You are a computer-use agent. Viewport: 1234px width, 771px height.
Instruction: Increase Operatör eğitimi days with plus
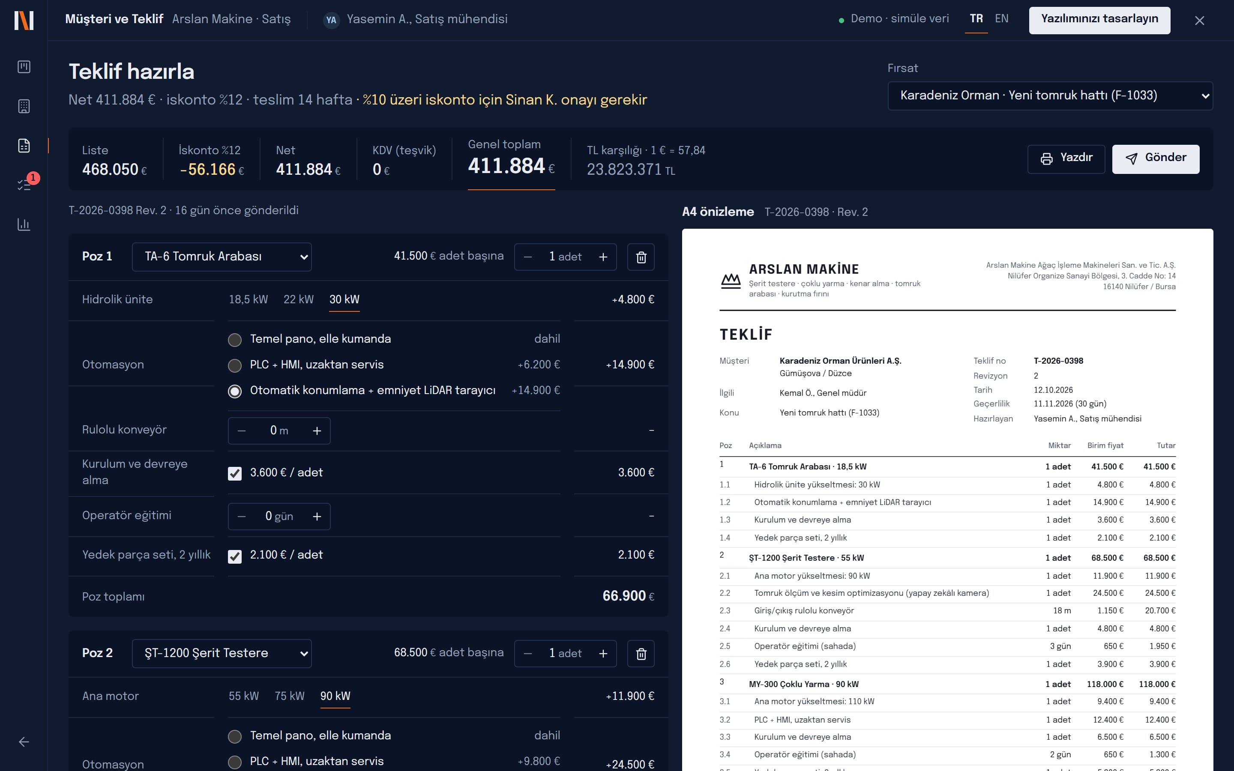tap(317, 517)
